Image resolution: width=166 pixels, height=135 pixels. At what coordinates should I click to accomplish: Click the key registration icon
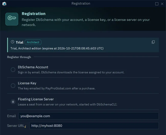click(x=12, y=19)
